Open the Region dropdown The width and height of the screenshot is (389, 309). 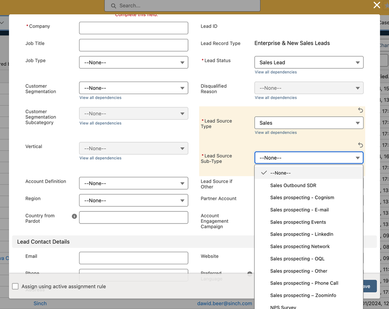pos(134,200)
